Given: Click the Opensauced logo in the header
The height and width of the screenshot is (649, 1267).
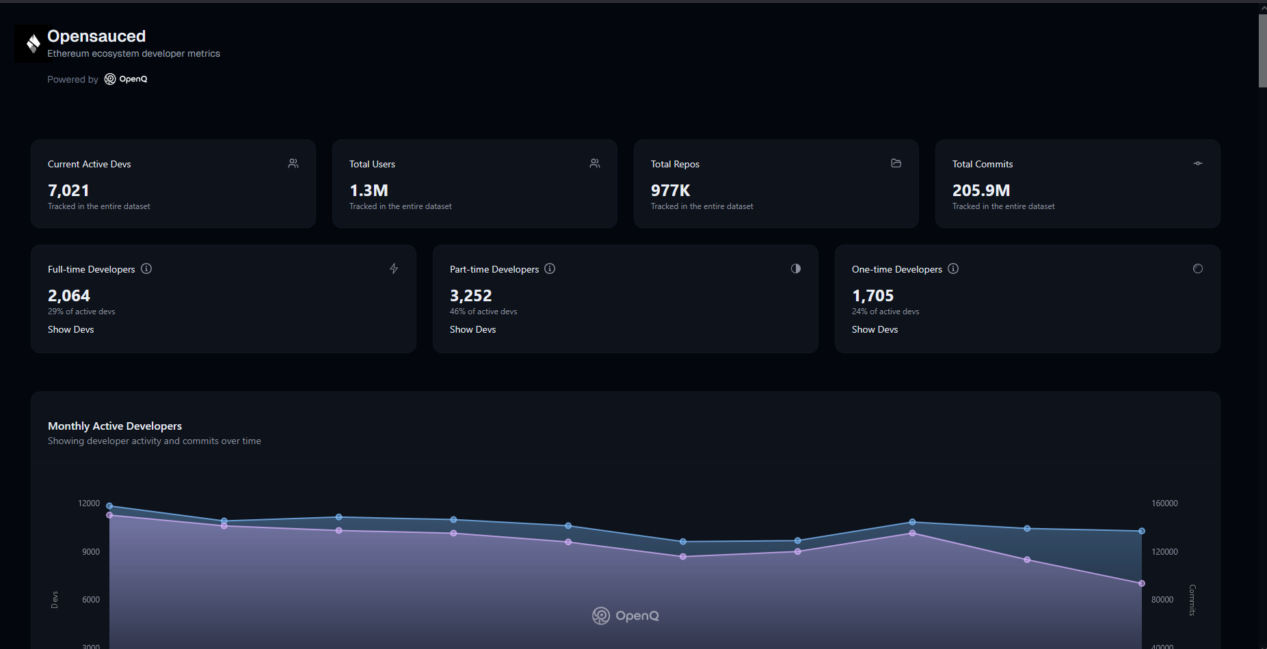Looking at the screenshot, I should pyautogui.click(x=31, y=43).
